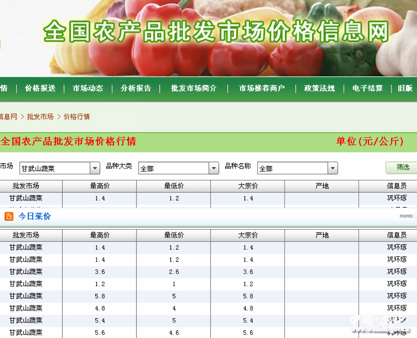Click the 批发市场 breadcrumb link
417x338 pixels.
click(x=40, y=117)
